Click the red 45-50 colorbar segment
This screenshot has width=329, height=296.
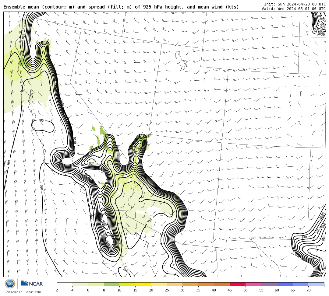tap(238, 284)
